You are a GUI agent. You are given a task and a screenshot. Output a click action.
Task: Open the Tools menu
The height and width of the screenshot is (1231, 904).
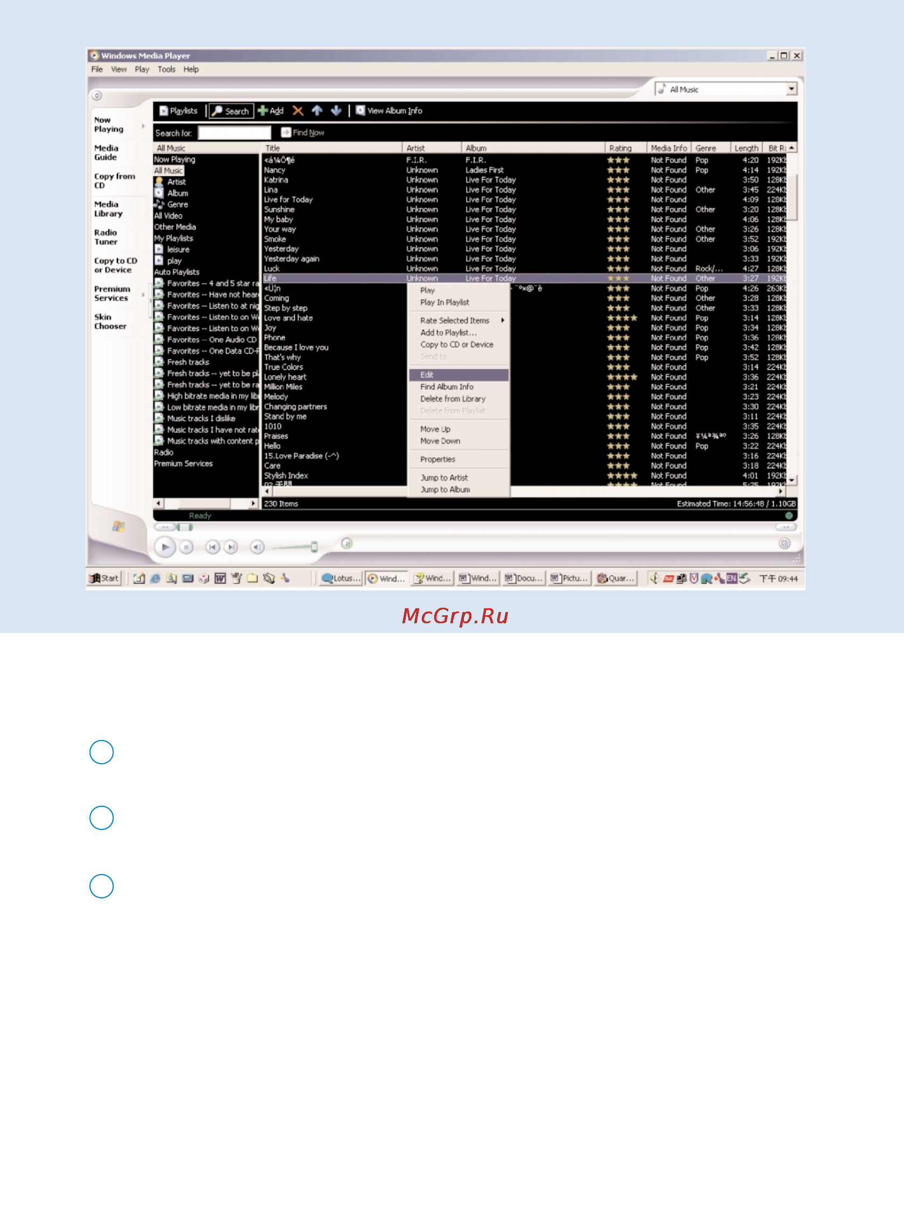click(166, 69)
